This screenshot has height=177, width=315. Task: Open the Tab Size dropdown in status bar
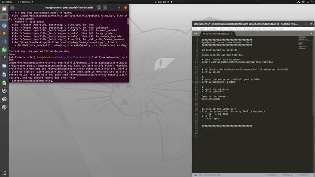[288, 175]
